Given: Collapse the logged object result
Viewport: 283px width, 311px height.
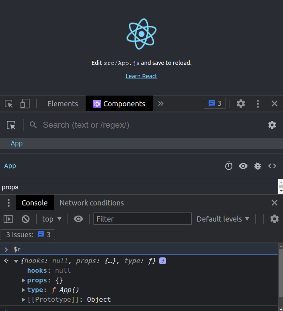Looking at the screenshot, I should coord(16,261).
